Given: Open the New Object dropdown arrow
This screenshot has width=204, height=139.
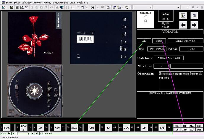Looking at the screenshot, I should 122,7.
